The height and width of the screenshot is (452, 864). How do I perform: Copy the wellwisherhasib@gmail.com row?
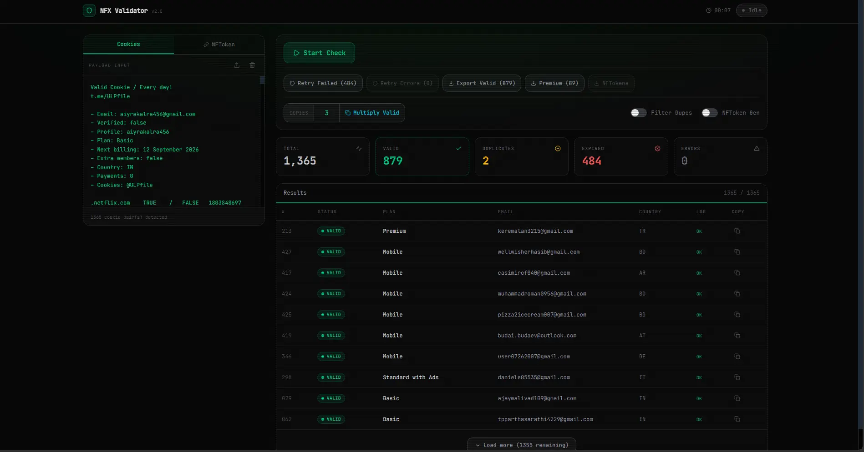[737, 252]
